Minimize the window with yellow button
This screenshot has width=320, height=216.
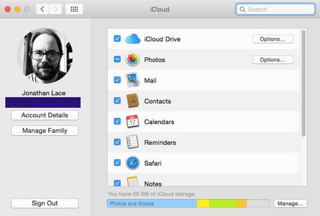pyautogui.click(x=17, y=9)
